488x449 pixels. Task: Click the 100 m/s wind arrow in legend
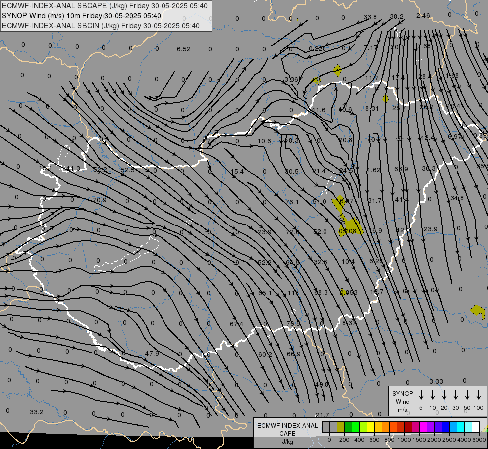click(x=479, y=395)
